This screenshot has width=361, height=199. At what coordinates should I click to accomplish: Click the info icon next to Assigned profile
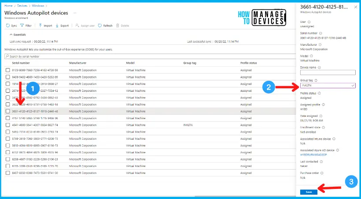[323, 105]
